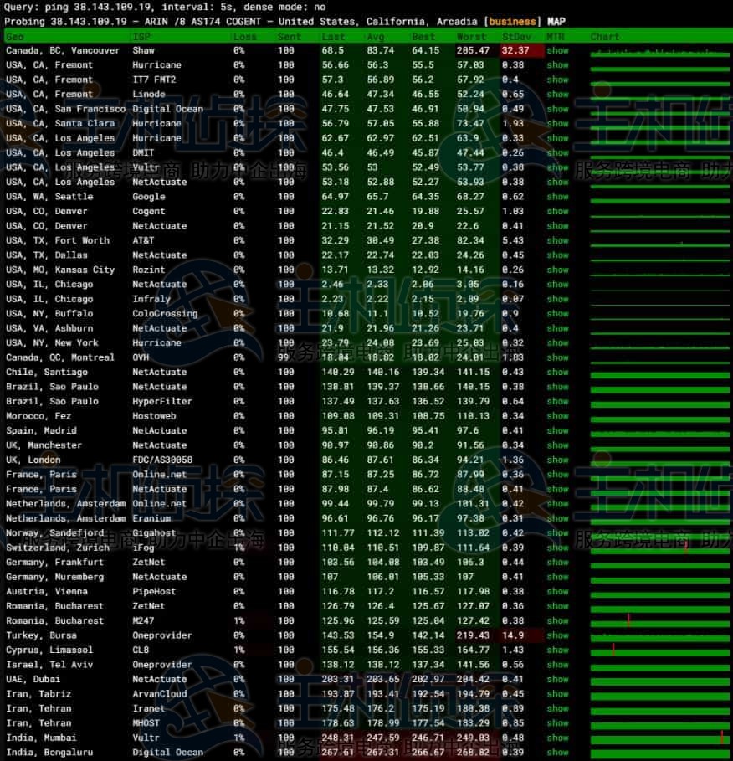The height and width of the screenshot is (761, 733).
Task: Click the orange 'business' tag in the header
Action: coord(512,22)
